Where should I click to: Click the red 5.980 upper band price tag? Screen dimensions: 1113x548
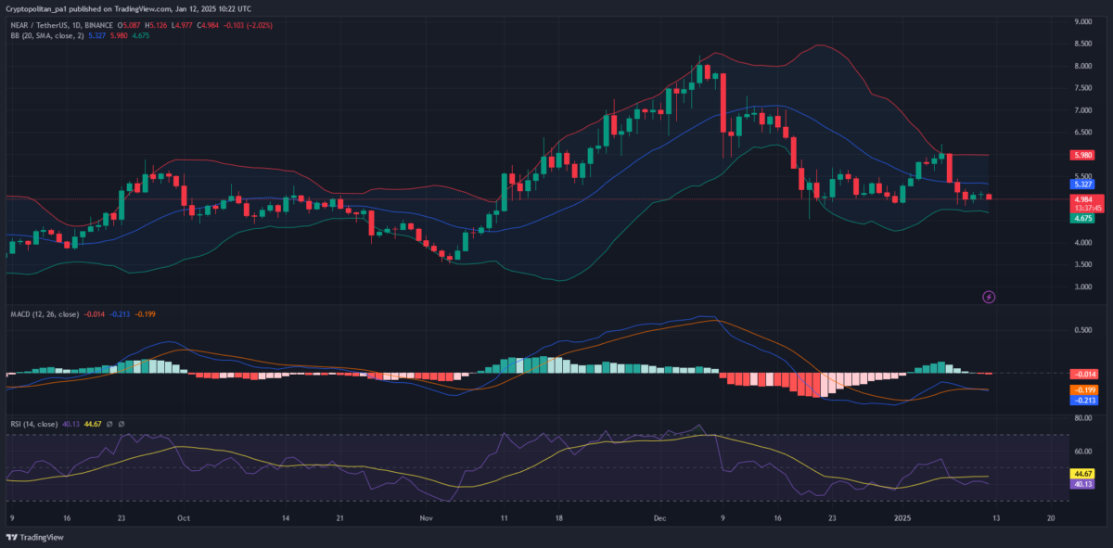[1081, 156]
